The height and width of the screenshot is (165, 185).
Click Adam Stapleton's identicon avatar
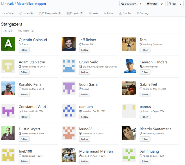pos(8,66)
